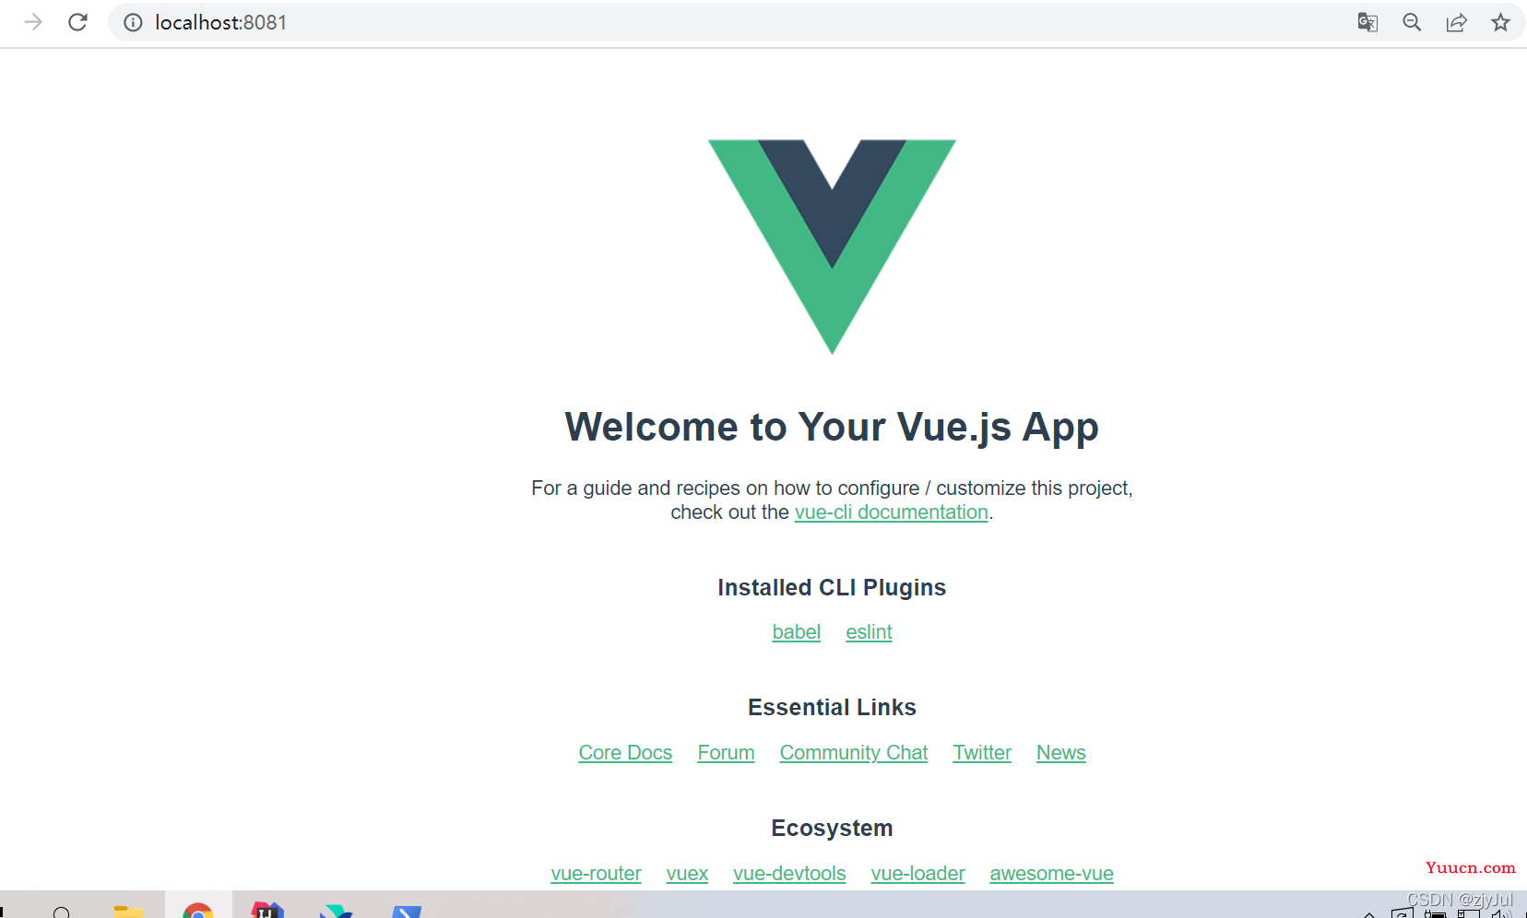Viewport: 1527px width, 918px height.
Task: Open the Google Translate page icon
Action: tap(1367, 22)
